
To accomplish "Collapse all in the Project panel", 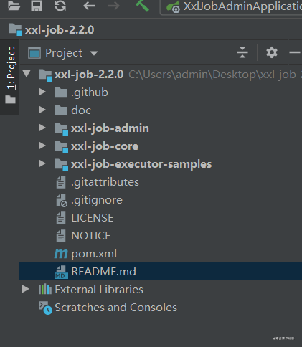I will click(242, 52).
